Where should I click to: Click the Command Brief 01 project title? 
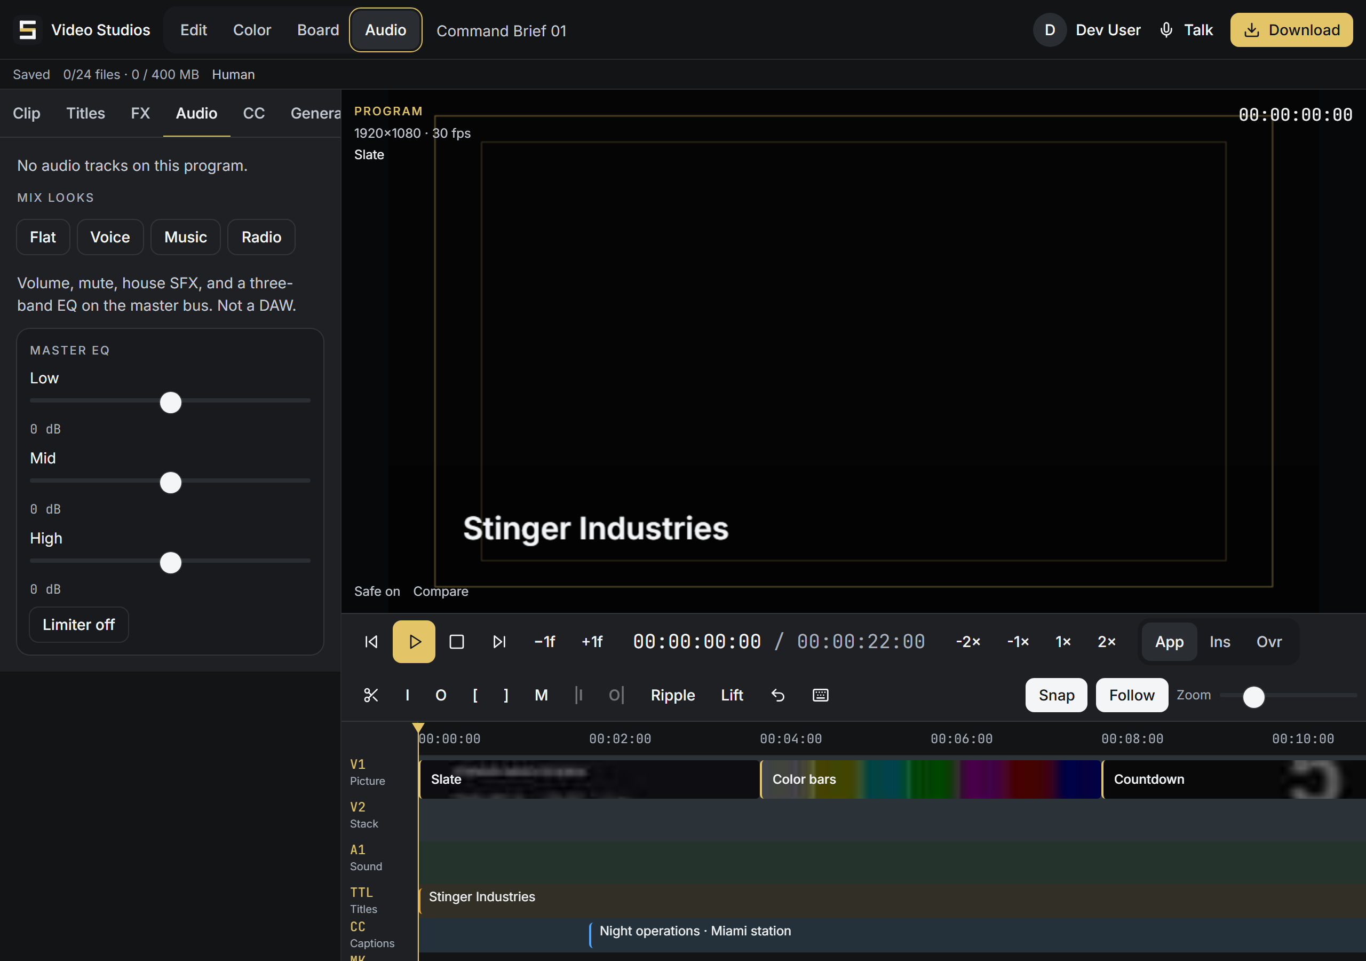[502, 30]
